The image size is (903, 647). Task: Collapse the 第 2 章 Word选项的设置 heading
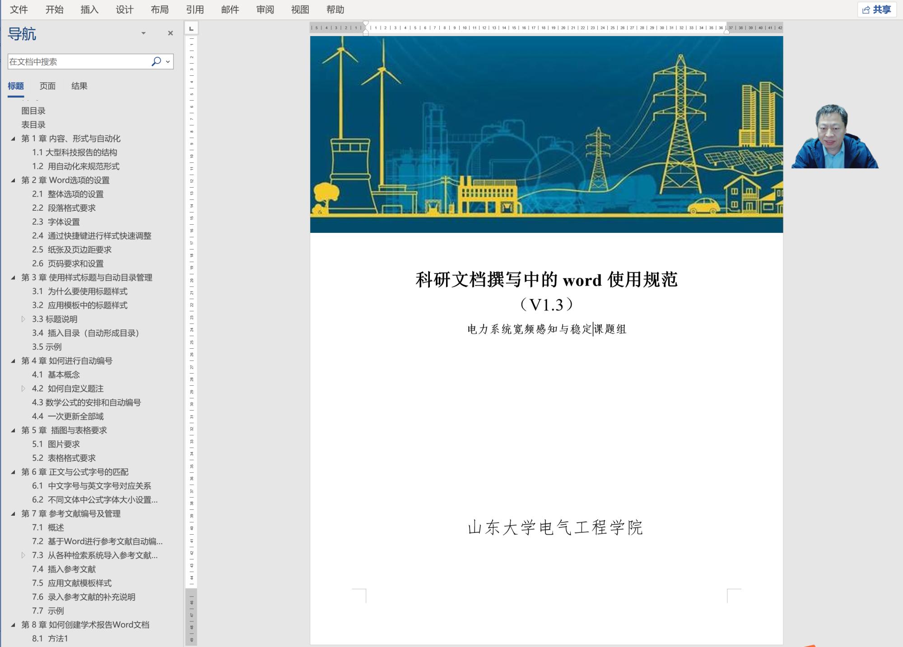[13, 180]
